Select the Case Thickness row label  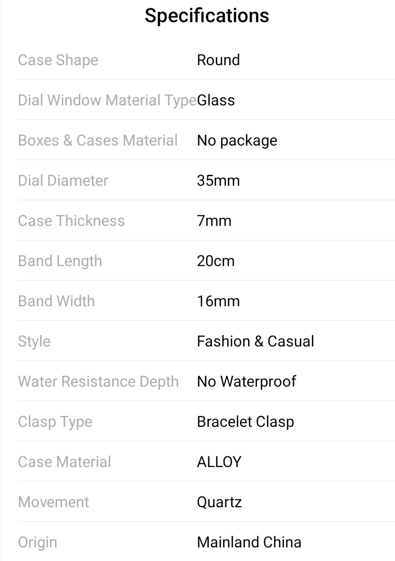click(71, 221)
